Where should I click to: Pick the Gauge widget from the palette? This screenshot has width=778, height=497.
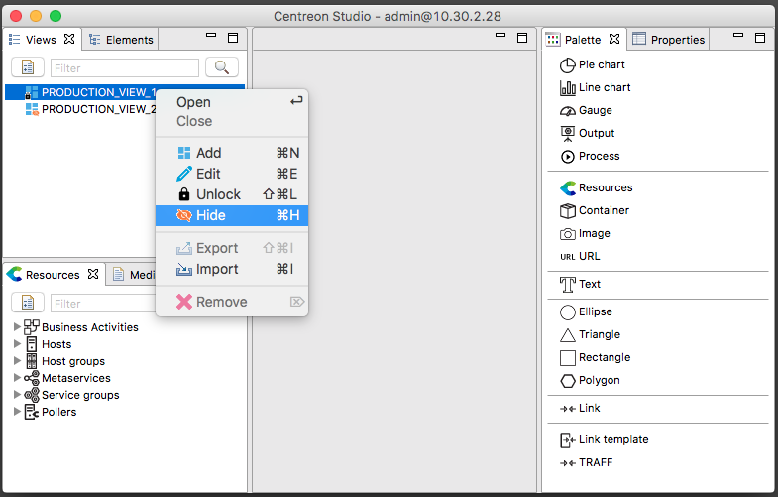click(586, 111)
